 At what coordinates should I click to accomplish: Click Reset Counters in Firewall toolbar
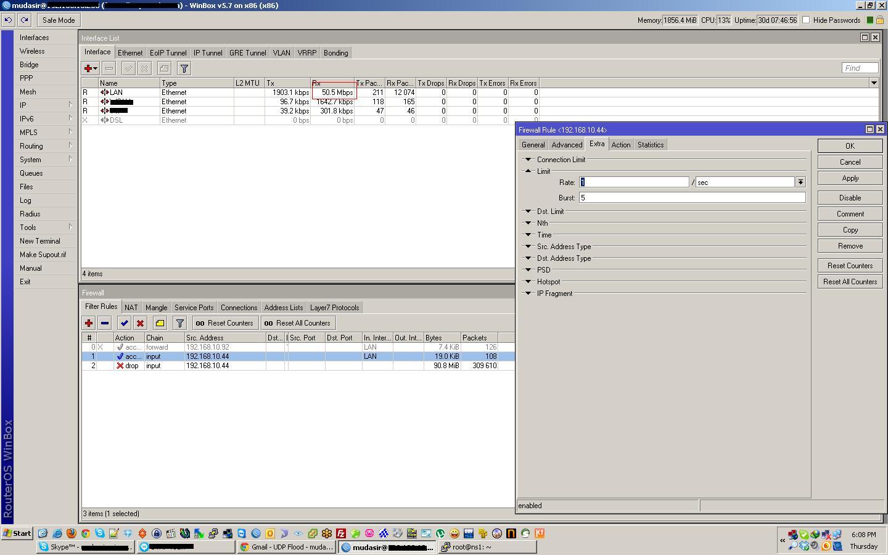coord(225,323)
